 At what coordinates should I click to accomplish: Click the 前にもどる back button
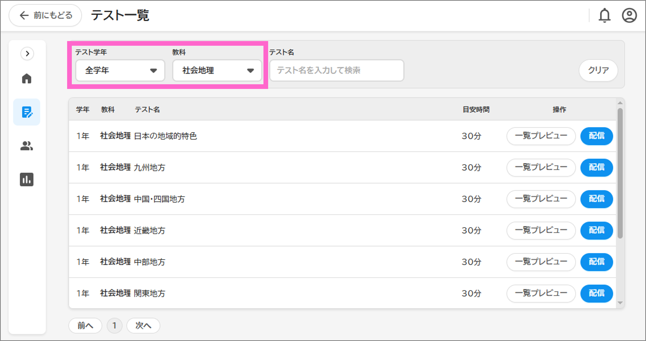point(45,15)
